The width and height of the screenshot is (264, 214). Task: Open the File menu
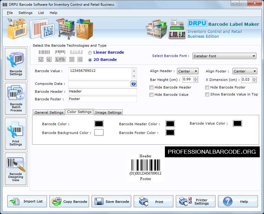[10, 13]
